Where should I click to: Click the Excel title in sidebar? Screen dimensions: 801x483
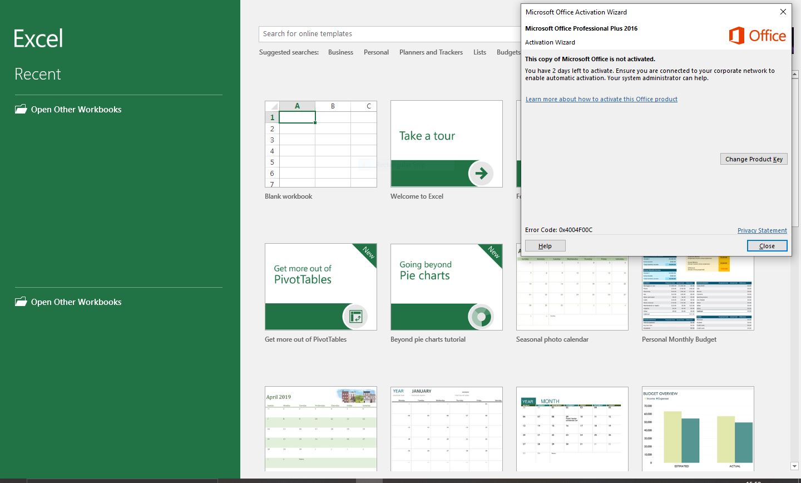[x=38, y=38]
